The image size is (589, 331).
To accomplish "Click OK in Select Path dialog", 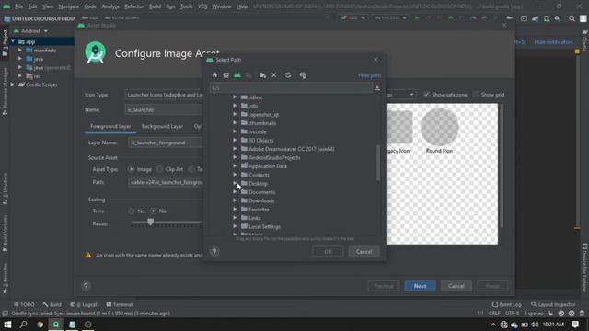I will (328, 251).
